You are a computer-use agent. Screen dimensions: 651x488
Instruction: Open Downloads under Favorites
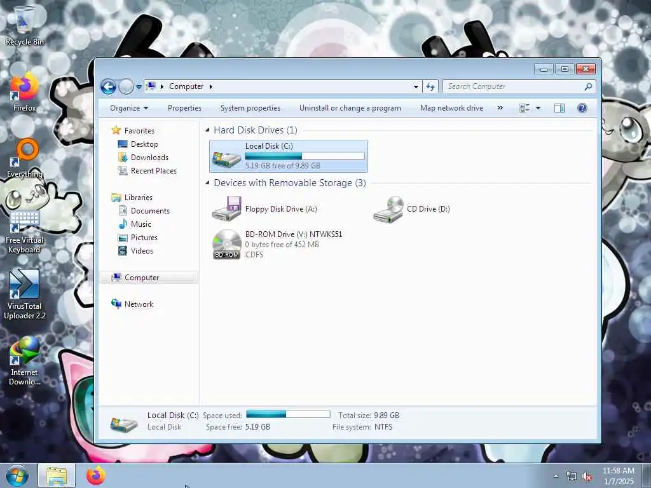point(149,158)
